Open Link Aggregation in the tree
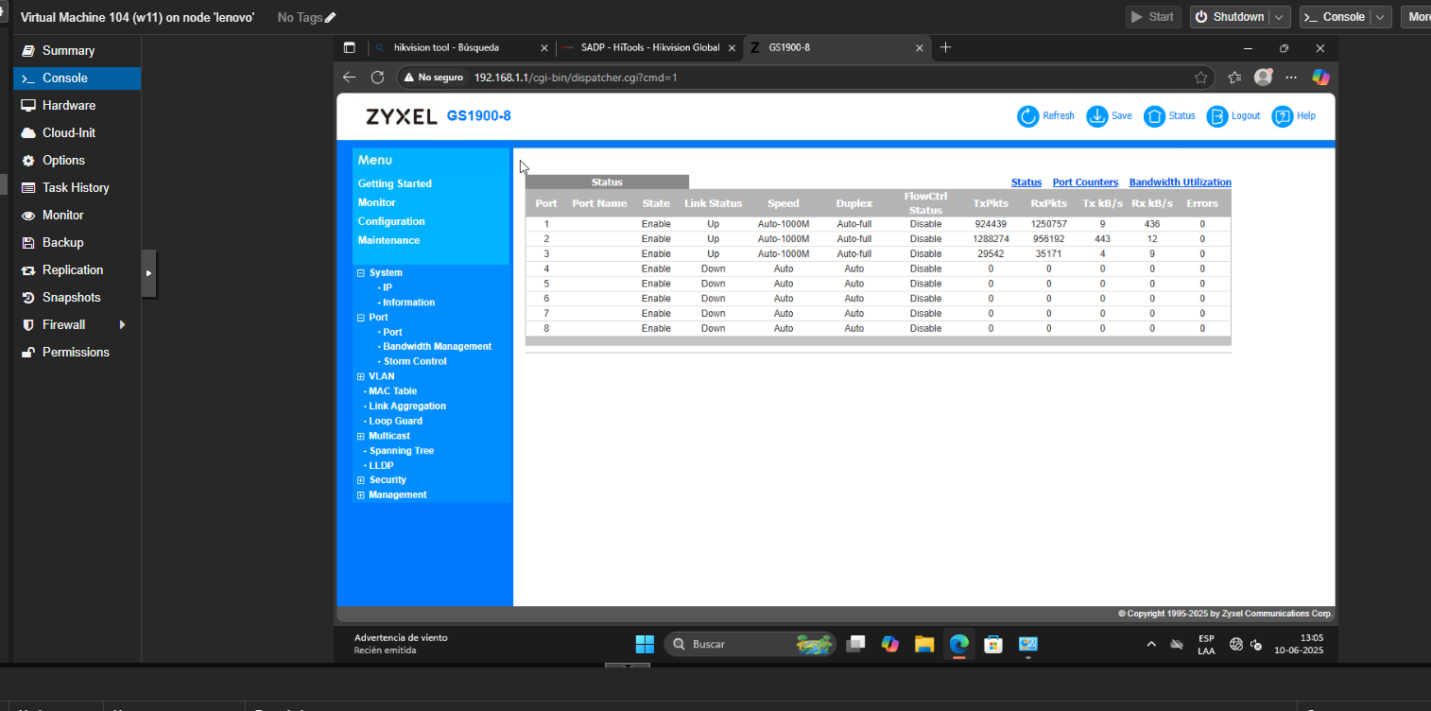This screenshot has height=711, width=1431. (407, 407)
